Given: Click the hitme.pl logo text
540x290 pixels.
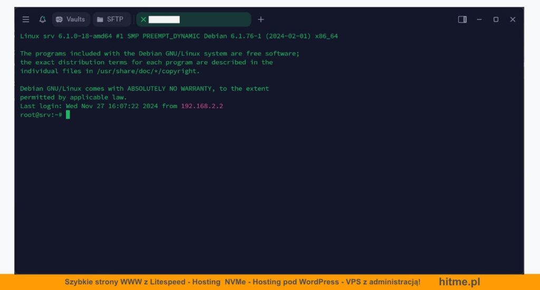Looking at the screenshot, I should click(459, 282).
